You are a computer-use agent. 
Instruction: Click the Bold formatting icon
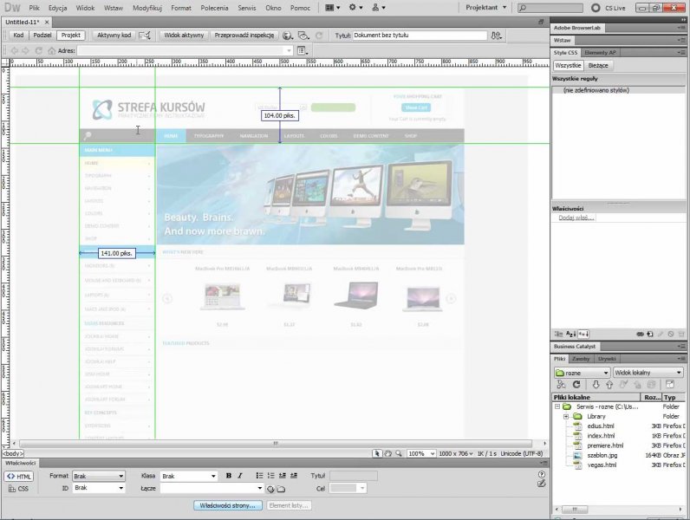coord(229,476)
